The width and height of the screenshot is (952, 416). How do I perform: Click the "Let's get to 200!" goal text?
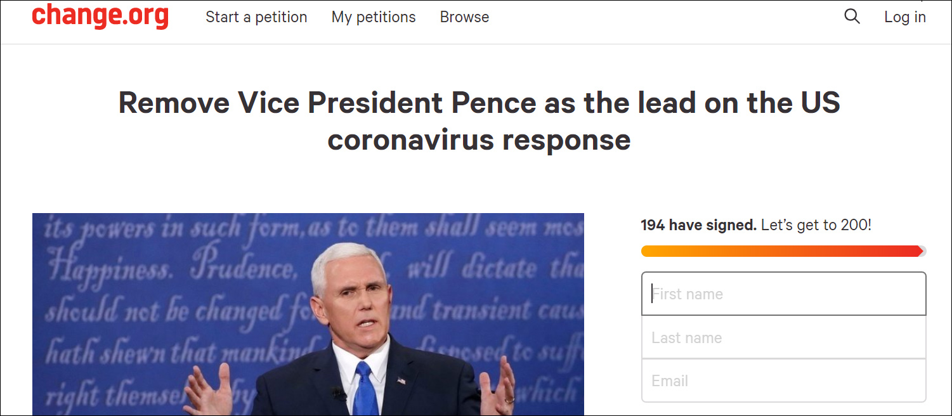coord(816,224)
